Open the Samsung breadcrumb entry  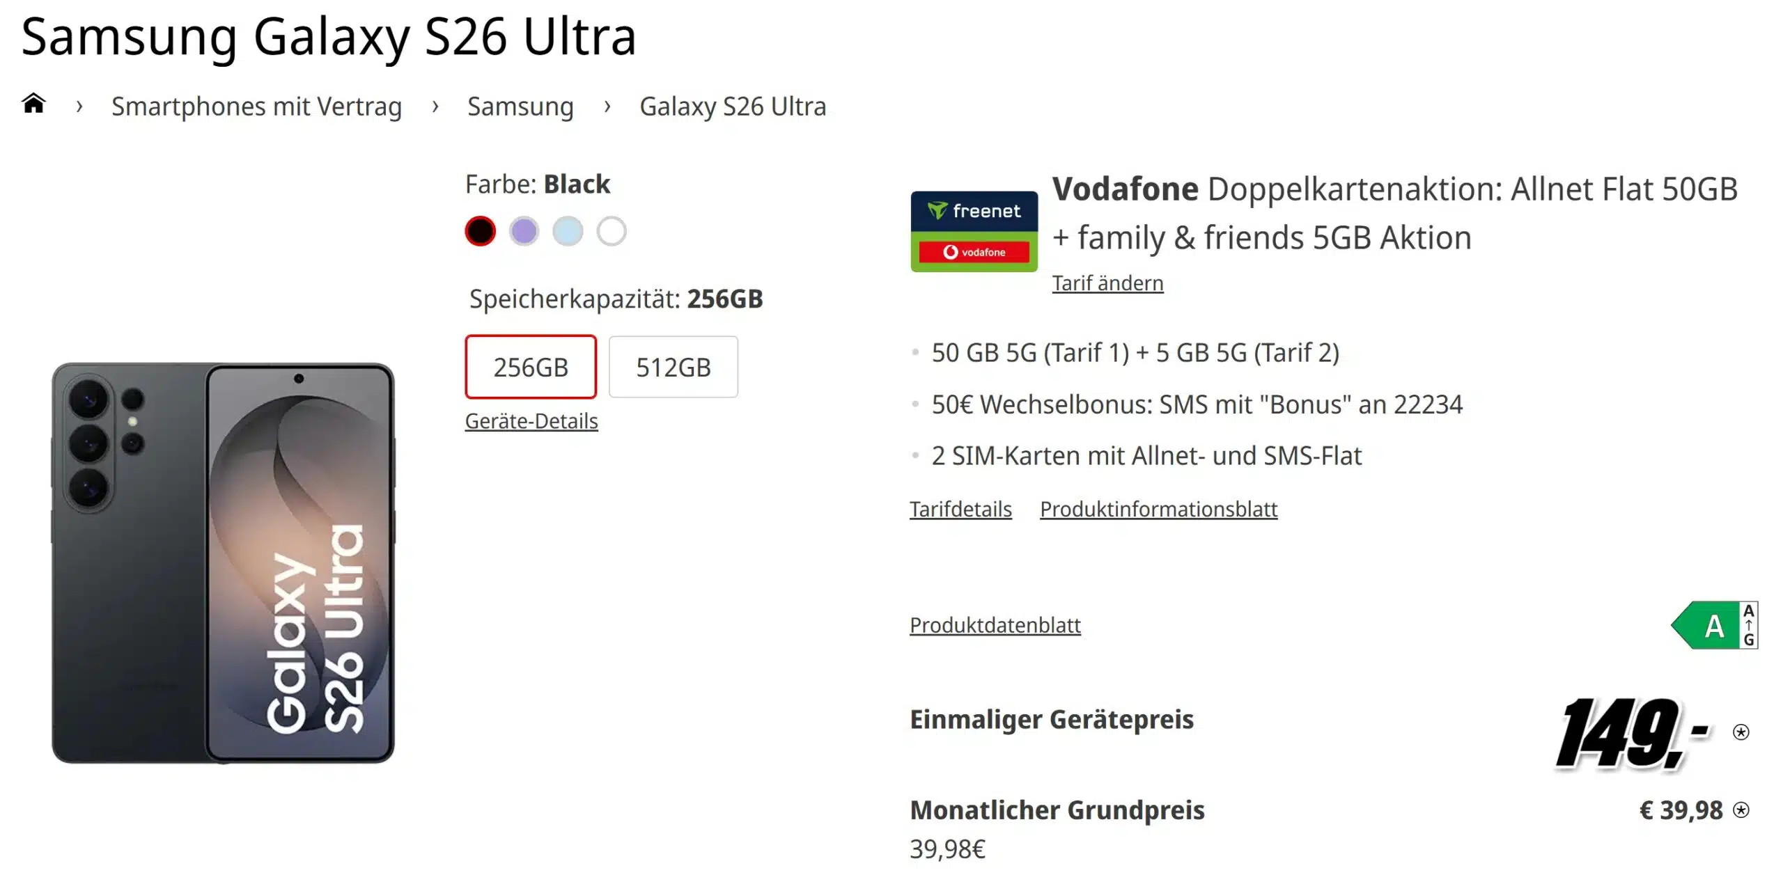click(520, 106)
